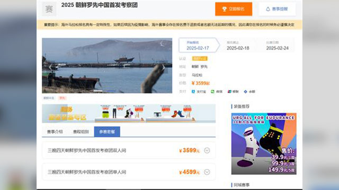
Task: Select the 余额 balance payment icon
Action: tap(245, 91)
